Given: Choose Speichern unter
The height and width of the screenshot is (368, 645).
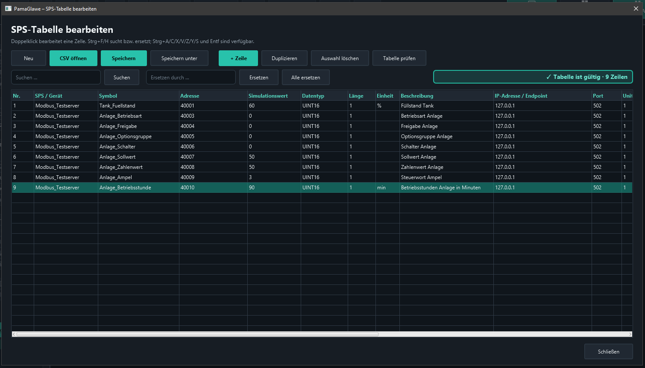Looking at the screenshot, I should point(179,58).
